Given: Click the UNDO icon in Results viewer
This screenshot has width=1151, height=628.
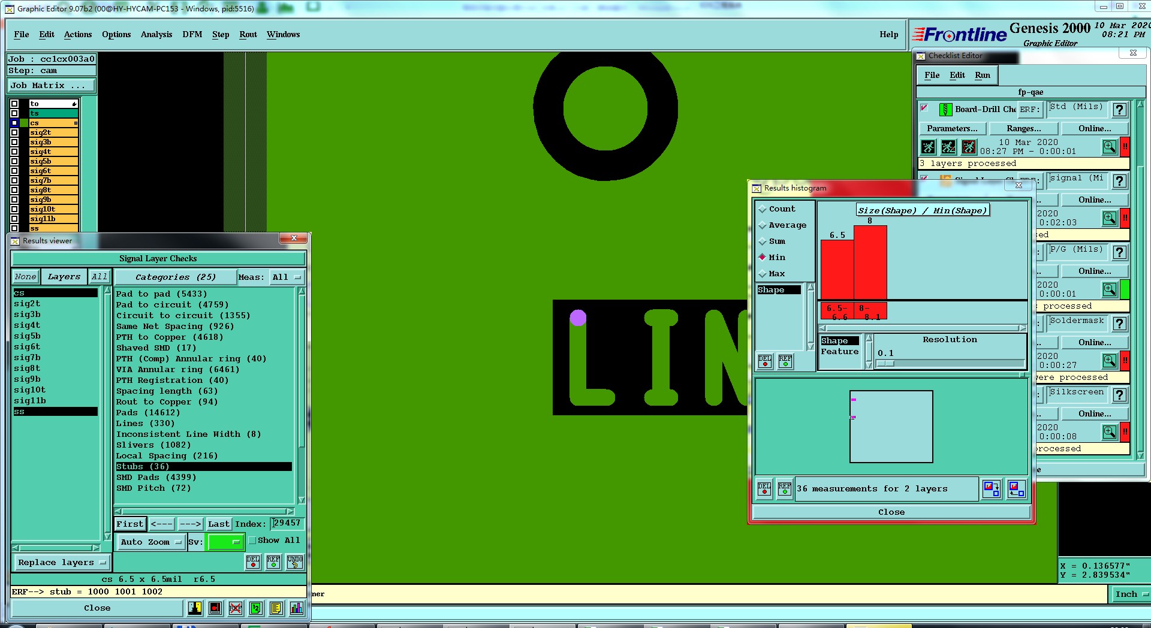Looking at the screenshot, I should click(x=295, y=561).
